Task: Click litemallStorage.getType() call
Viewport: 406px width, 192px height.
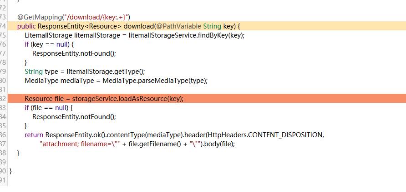Action: (x=105, y=72)
